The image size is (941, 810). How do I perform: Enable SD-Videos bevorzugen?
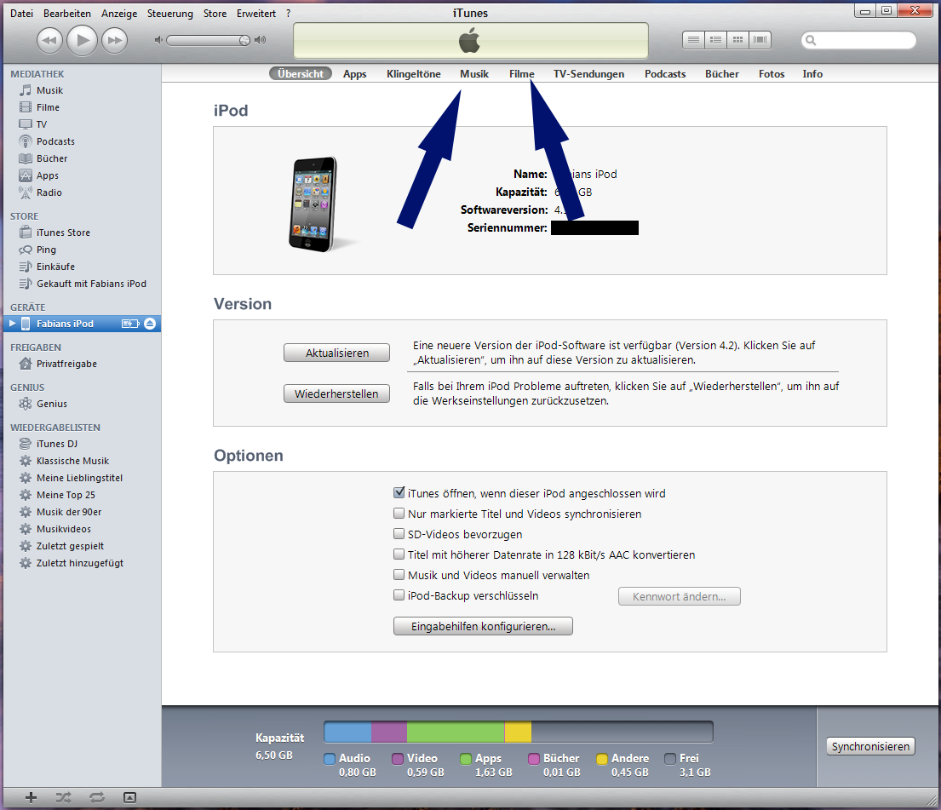pyautogui.click(x=399, y=534)
